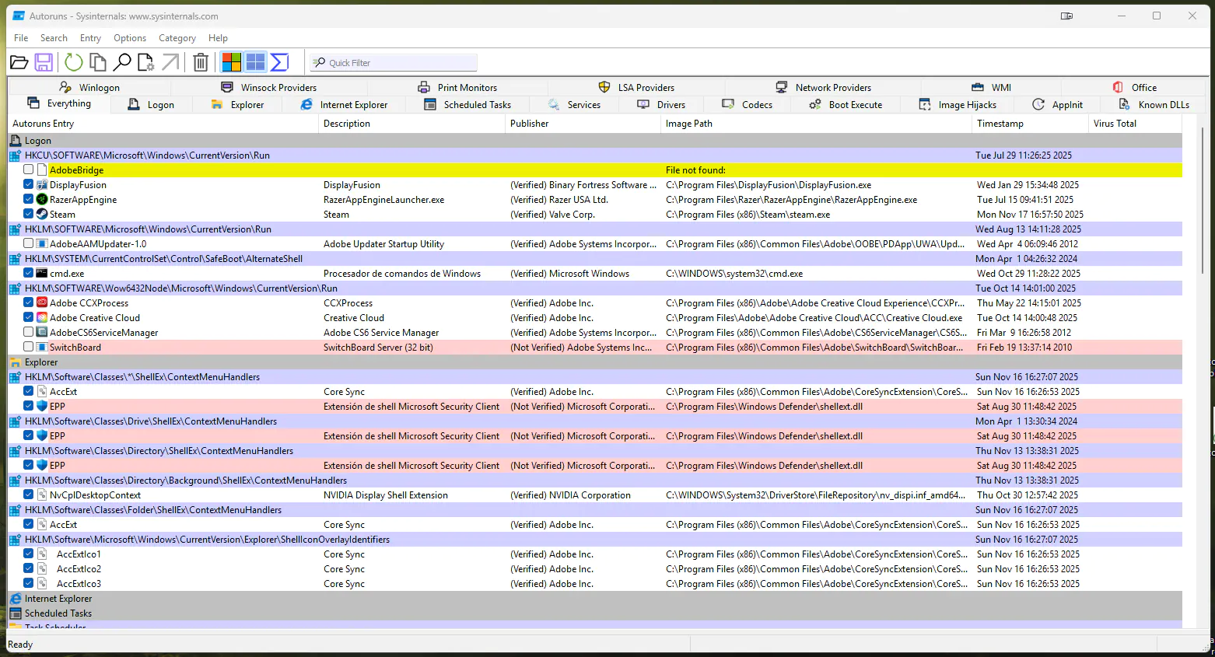
Task: Enable the SwitchBoard entry checkbox
Action: click(29, 347)
